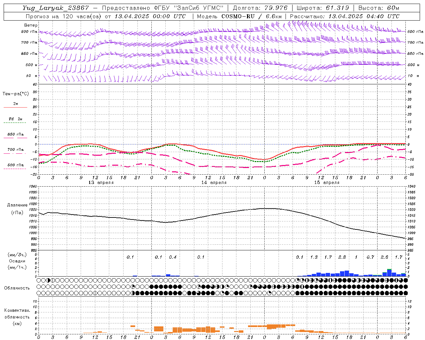Click the precipitation total value 0.4
The image size is (425, 340).
pos(173,257)
